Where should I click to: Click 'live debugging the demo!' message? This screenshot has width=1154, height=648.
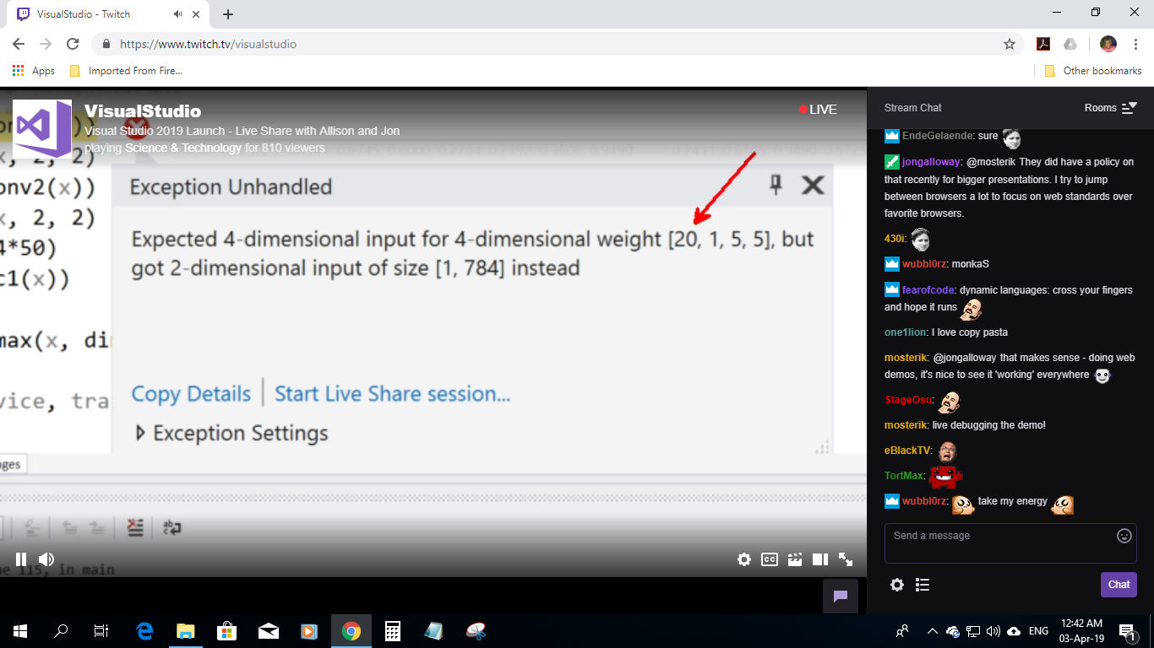pos(988,425)
